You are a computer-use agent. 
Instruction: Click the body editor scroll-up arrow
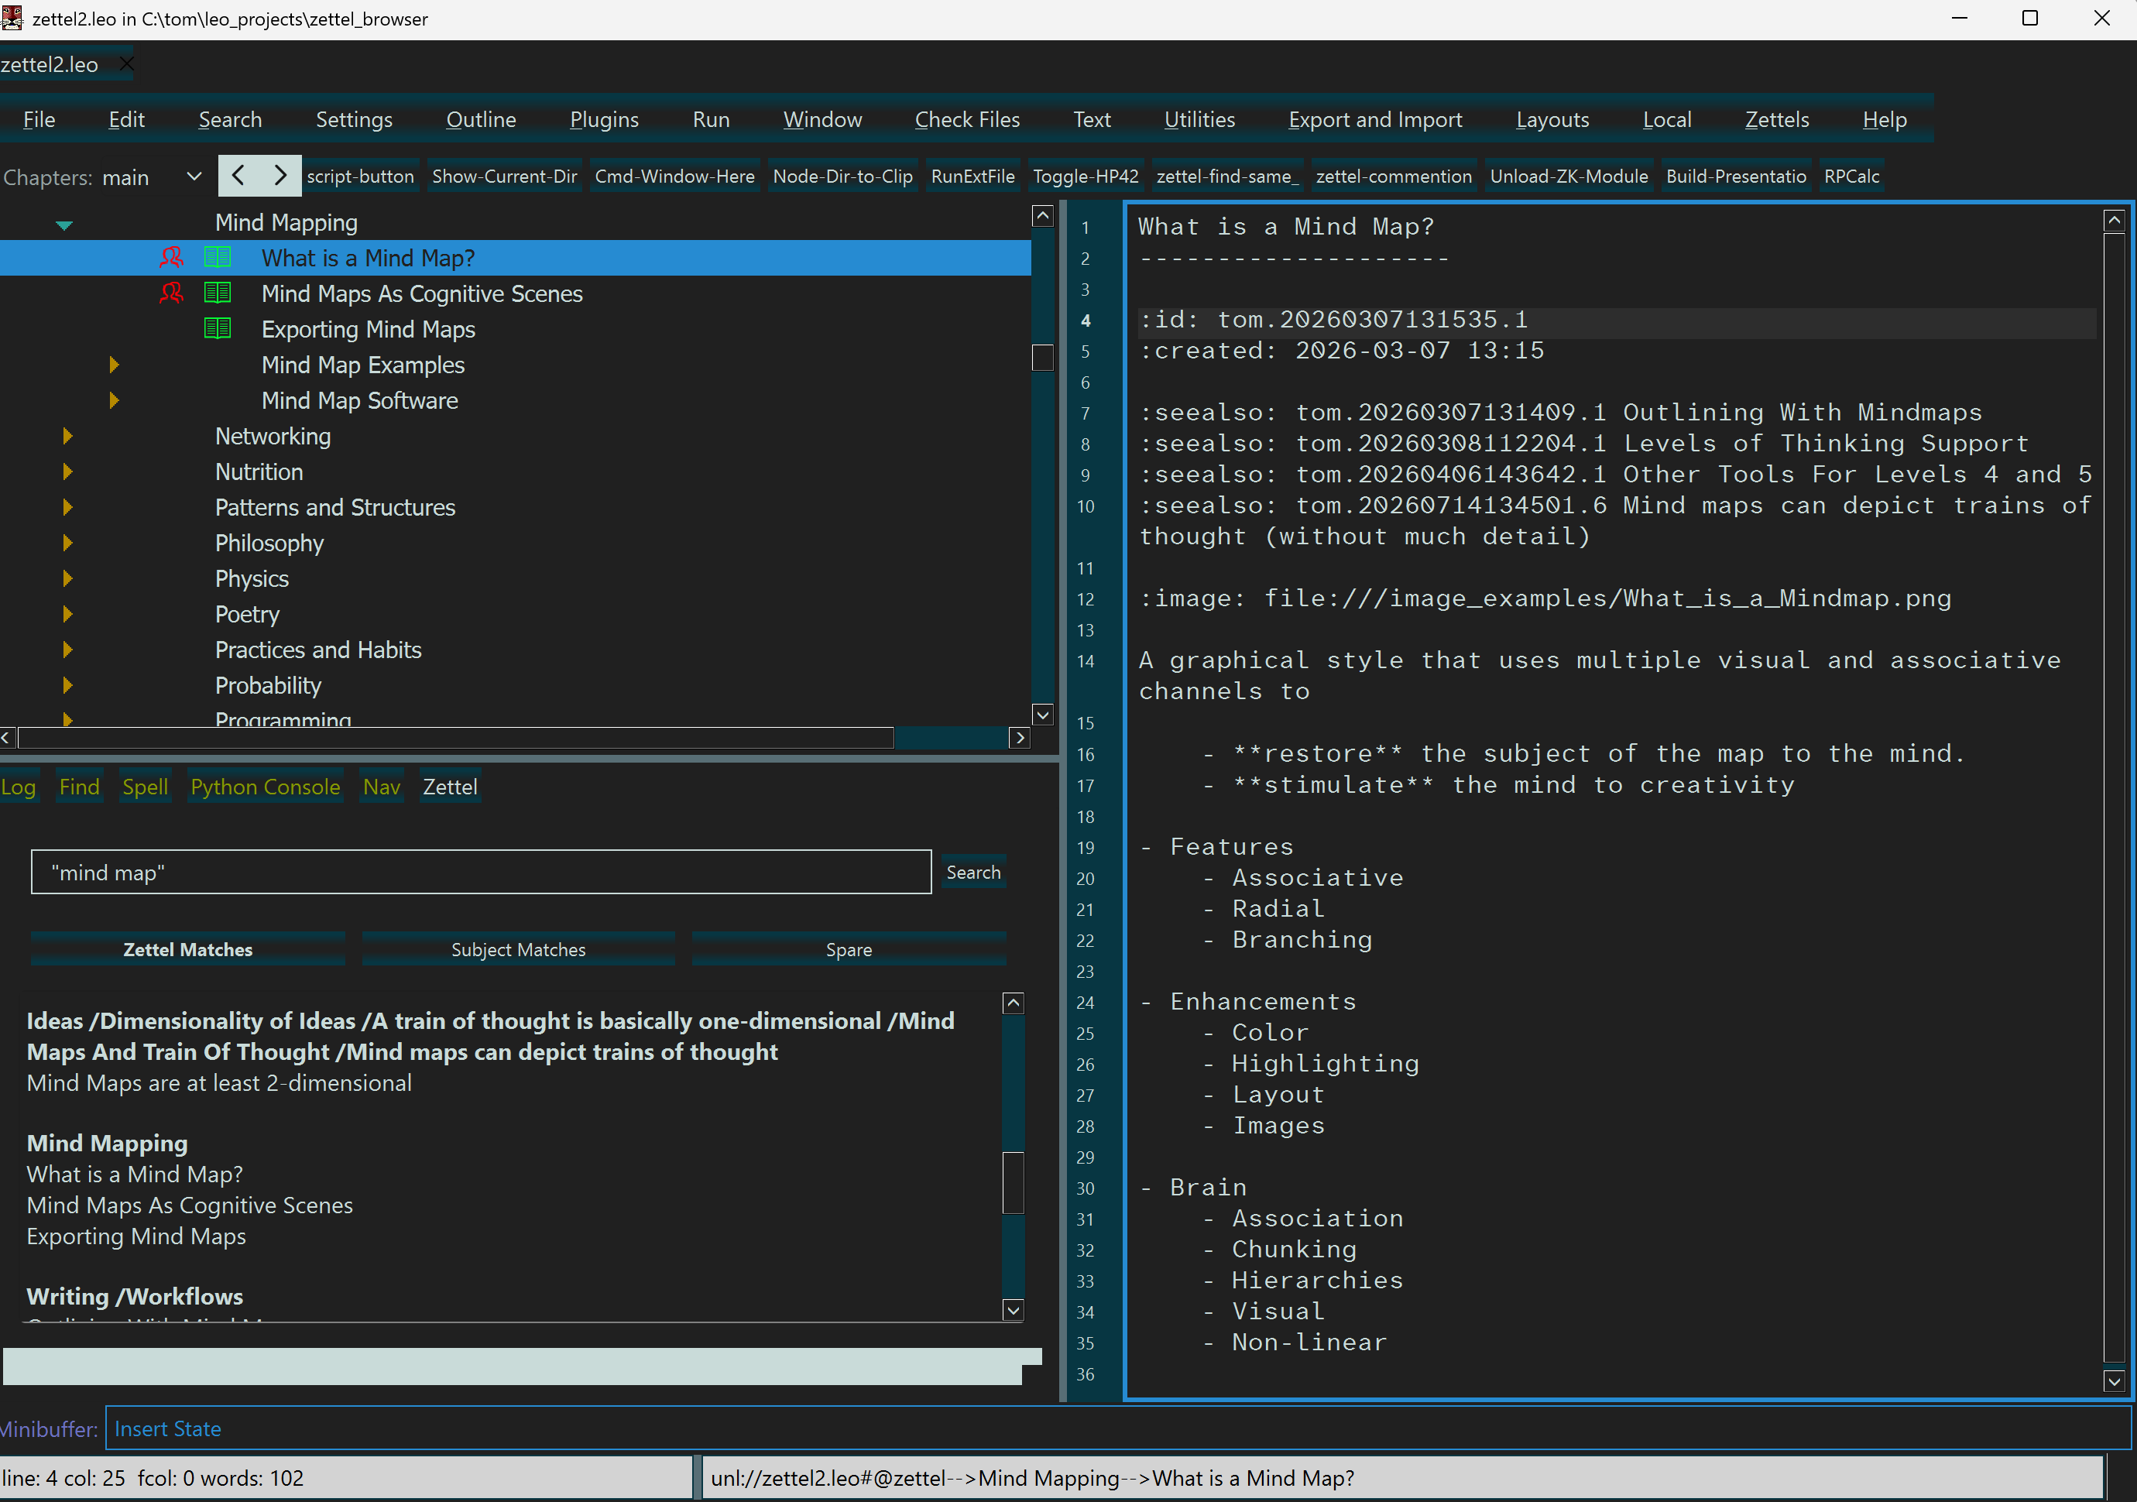coord(2114,221)
